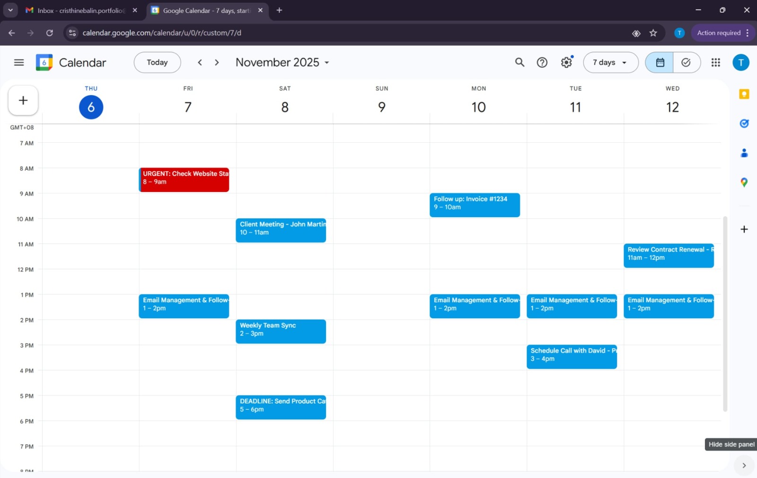Select Tuesday 11 date header
This screenshot has width=757, height=478.
[x=575, y=107]
